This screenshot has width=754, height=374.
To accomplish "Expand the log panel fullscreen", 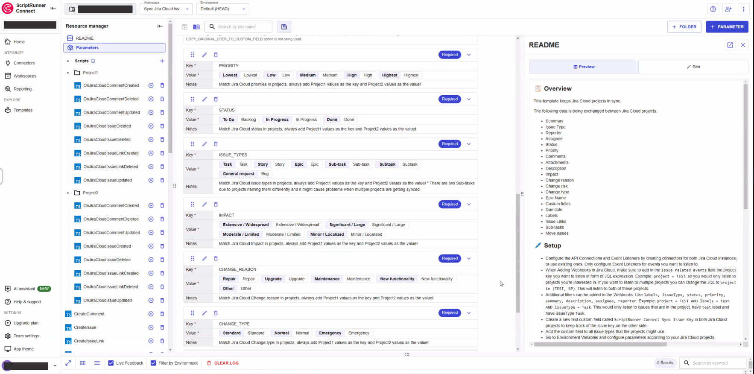I will click(x=68, y=363).
